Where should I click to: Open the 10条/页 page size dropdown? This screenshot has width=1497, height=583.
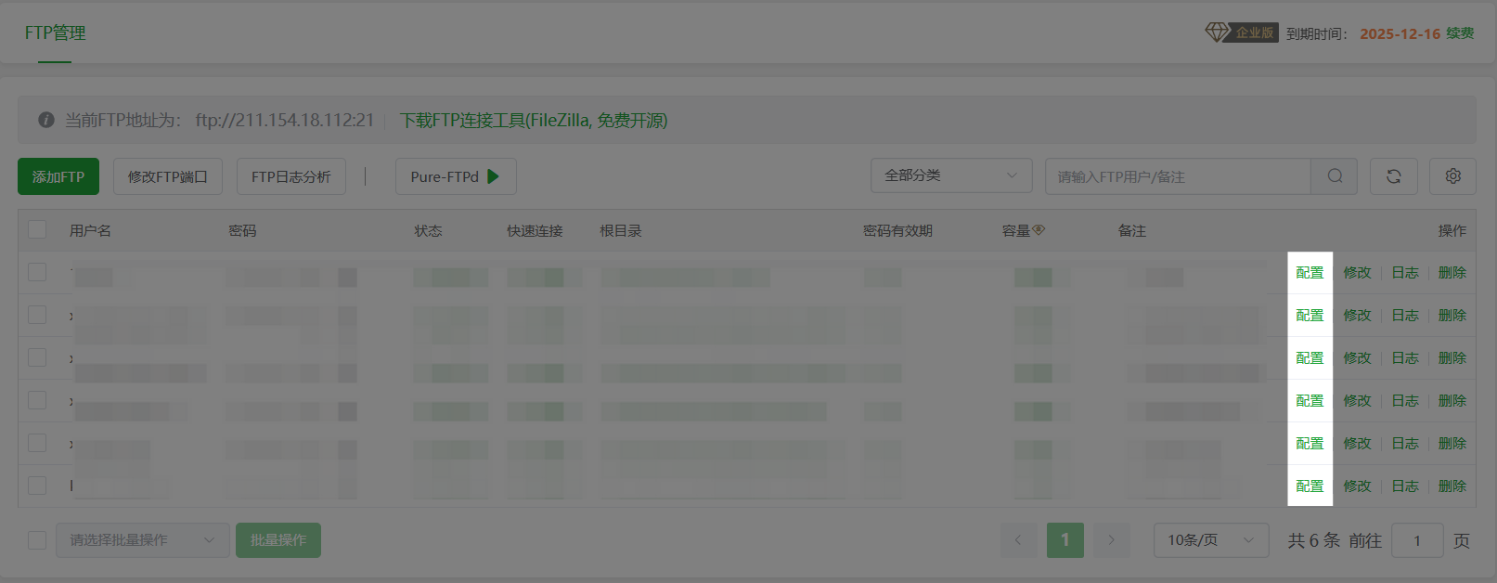(1210, 540)
